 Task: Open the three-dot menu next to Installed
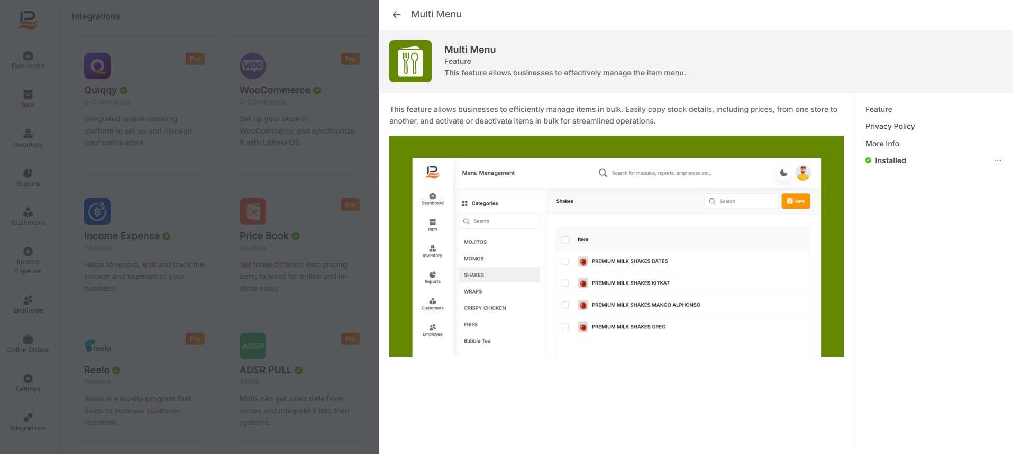click(998, 160)
